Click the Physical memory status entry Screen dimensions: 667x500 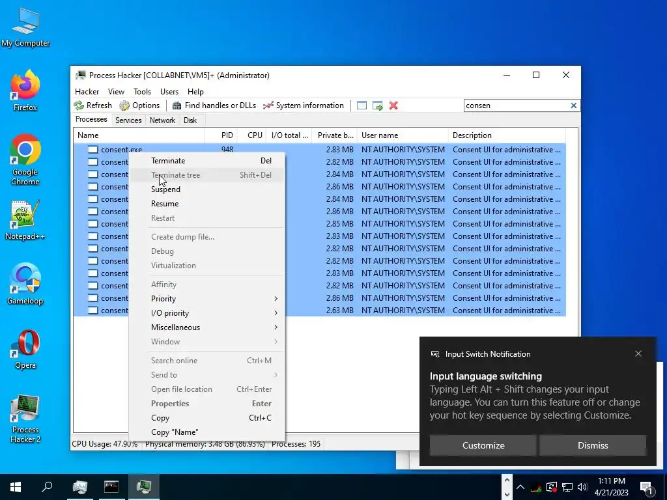click(205, 444)
